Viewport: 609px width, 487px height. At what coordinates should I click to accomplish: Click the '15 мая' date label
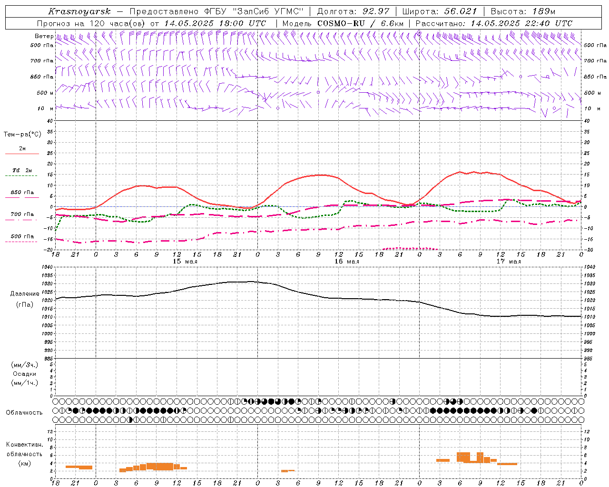[x=185, y=262]
